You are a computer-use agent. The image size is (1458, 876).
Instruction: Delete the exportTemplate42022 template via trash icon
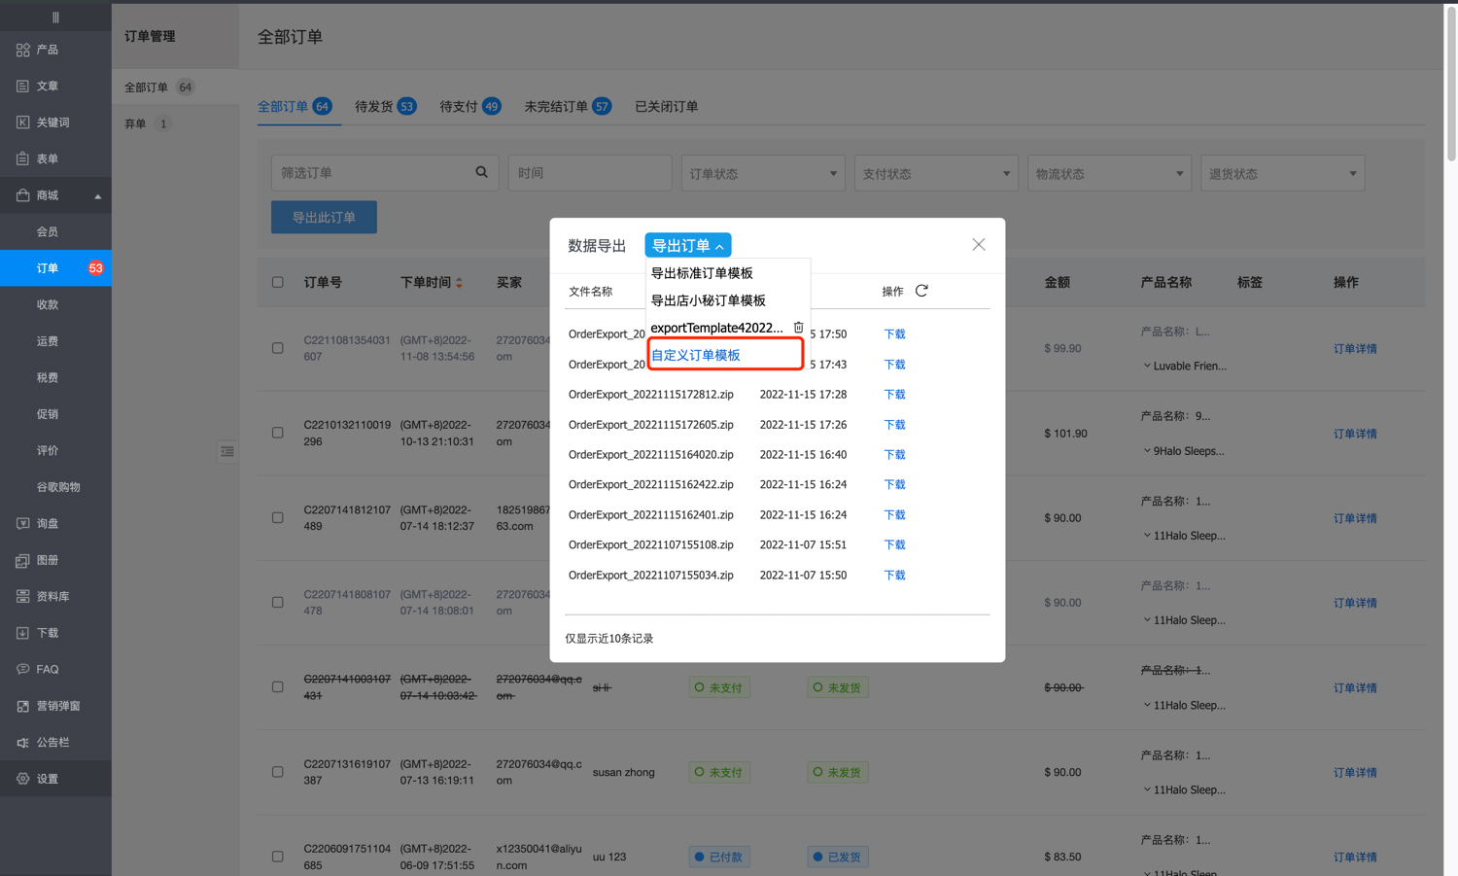coord(798,328)
